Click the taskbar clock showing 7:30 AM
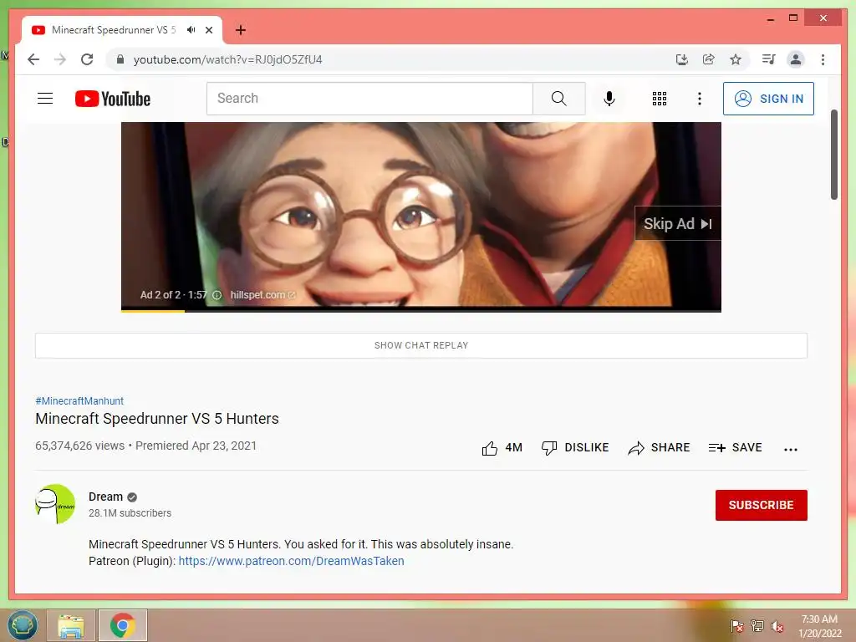 (819, 626)
